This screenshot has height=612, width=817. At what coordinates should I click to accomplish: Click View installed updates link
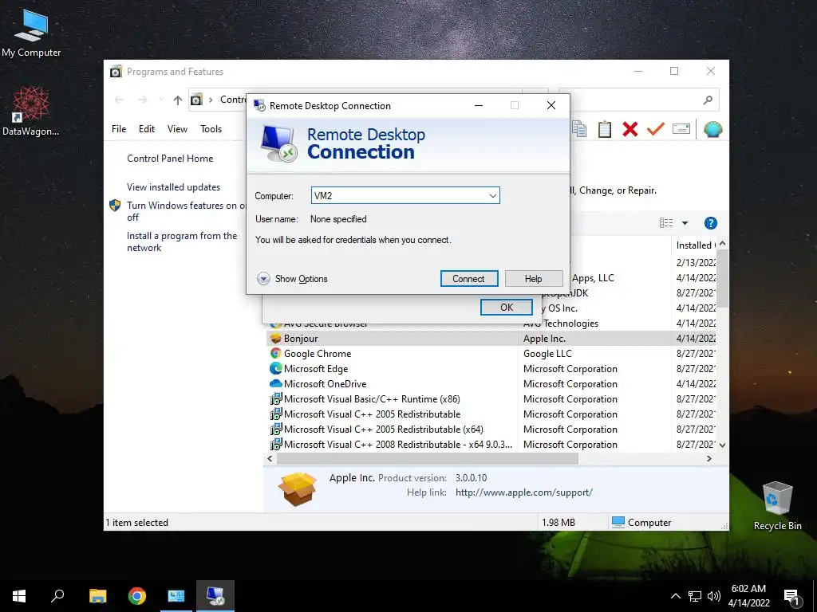173,186
